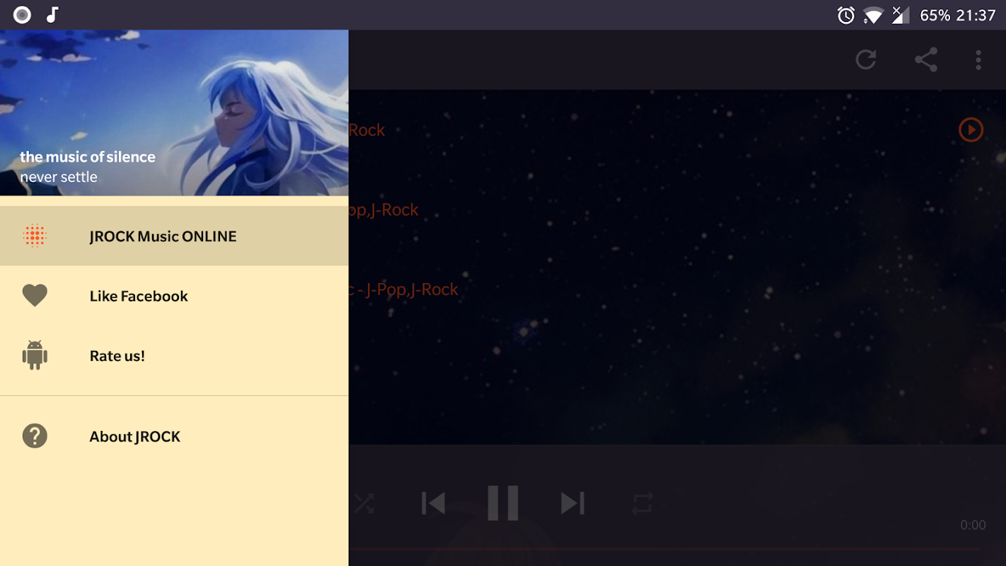This screenshot has height=566, width=1006.
Task: Tap the Rate us! option
Action: [174, 355]
